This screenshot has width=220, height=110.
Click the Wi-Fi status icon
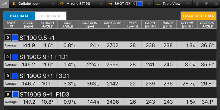tap(206, 4)
